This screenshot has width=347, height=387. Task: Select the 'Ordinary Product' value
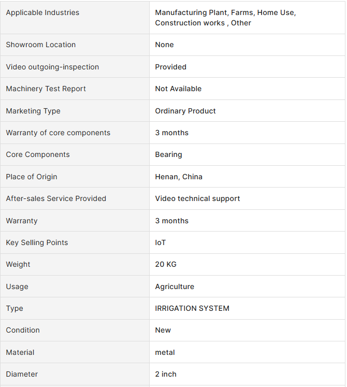185,111
